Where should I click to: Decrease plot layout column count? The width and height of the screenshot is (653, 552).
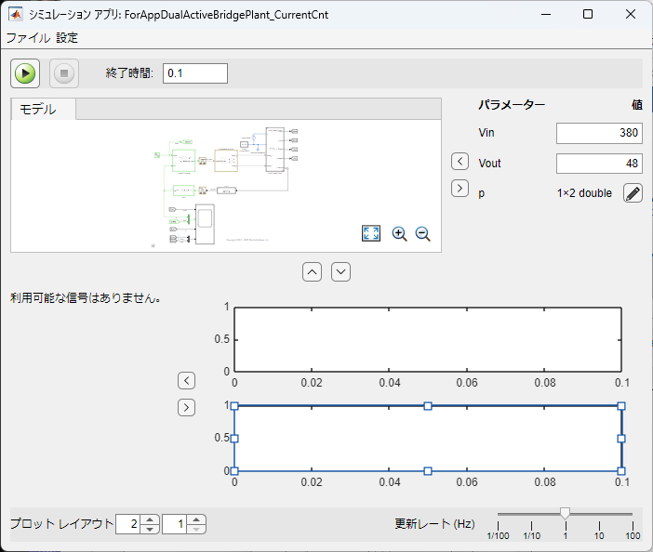tap(196, 529)
